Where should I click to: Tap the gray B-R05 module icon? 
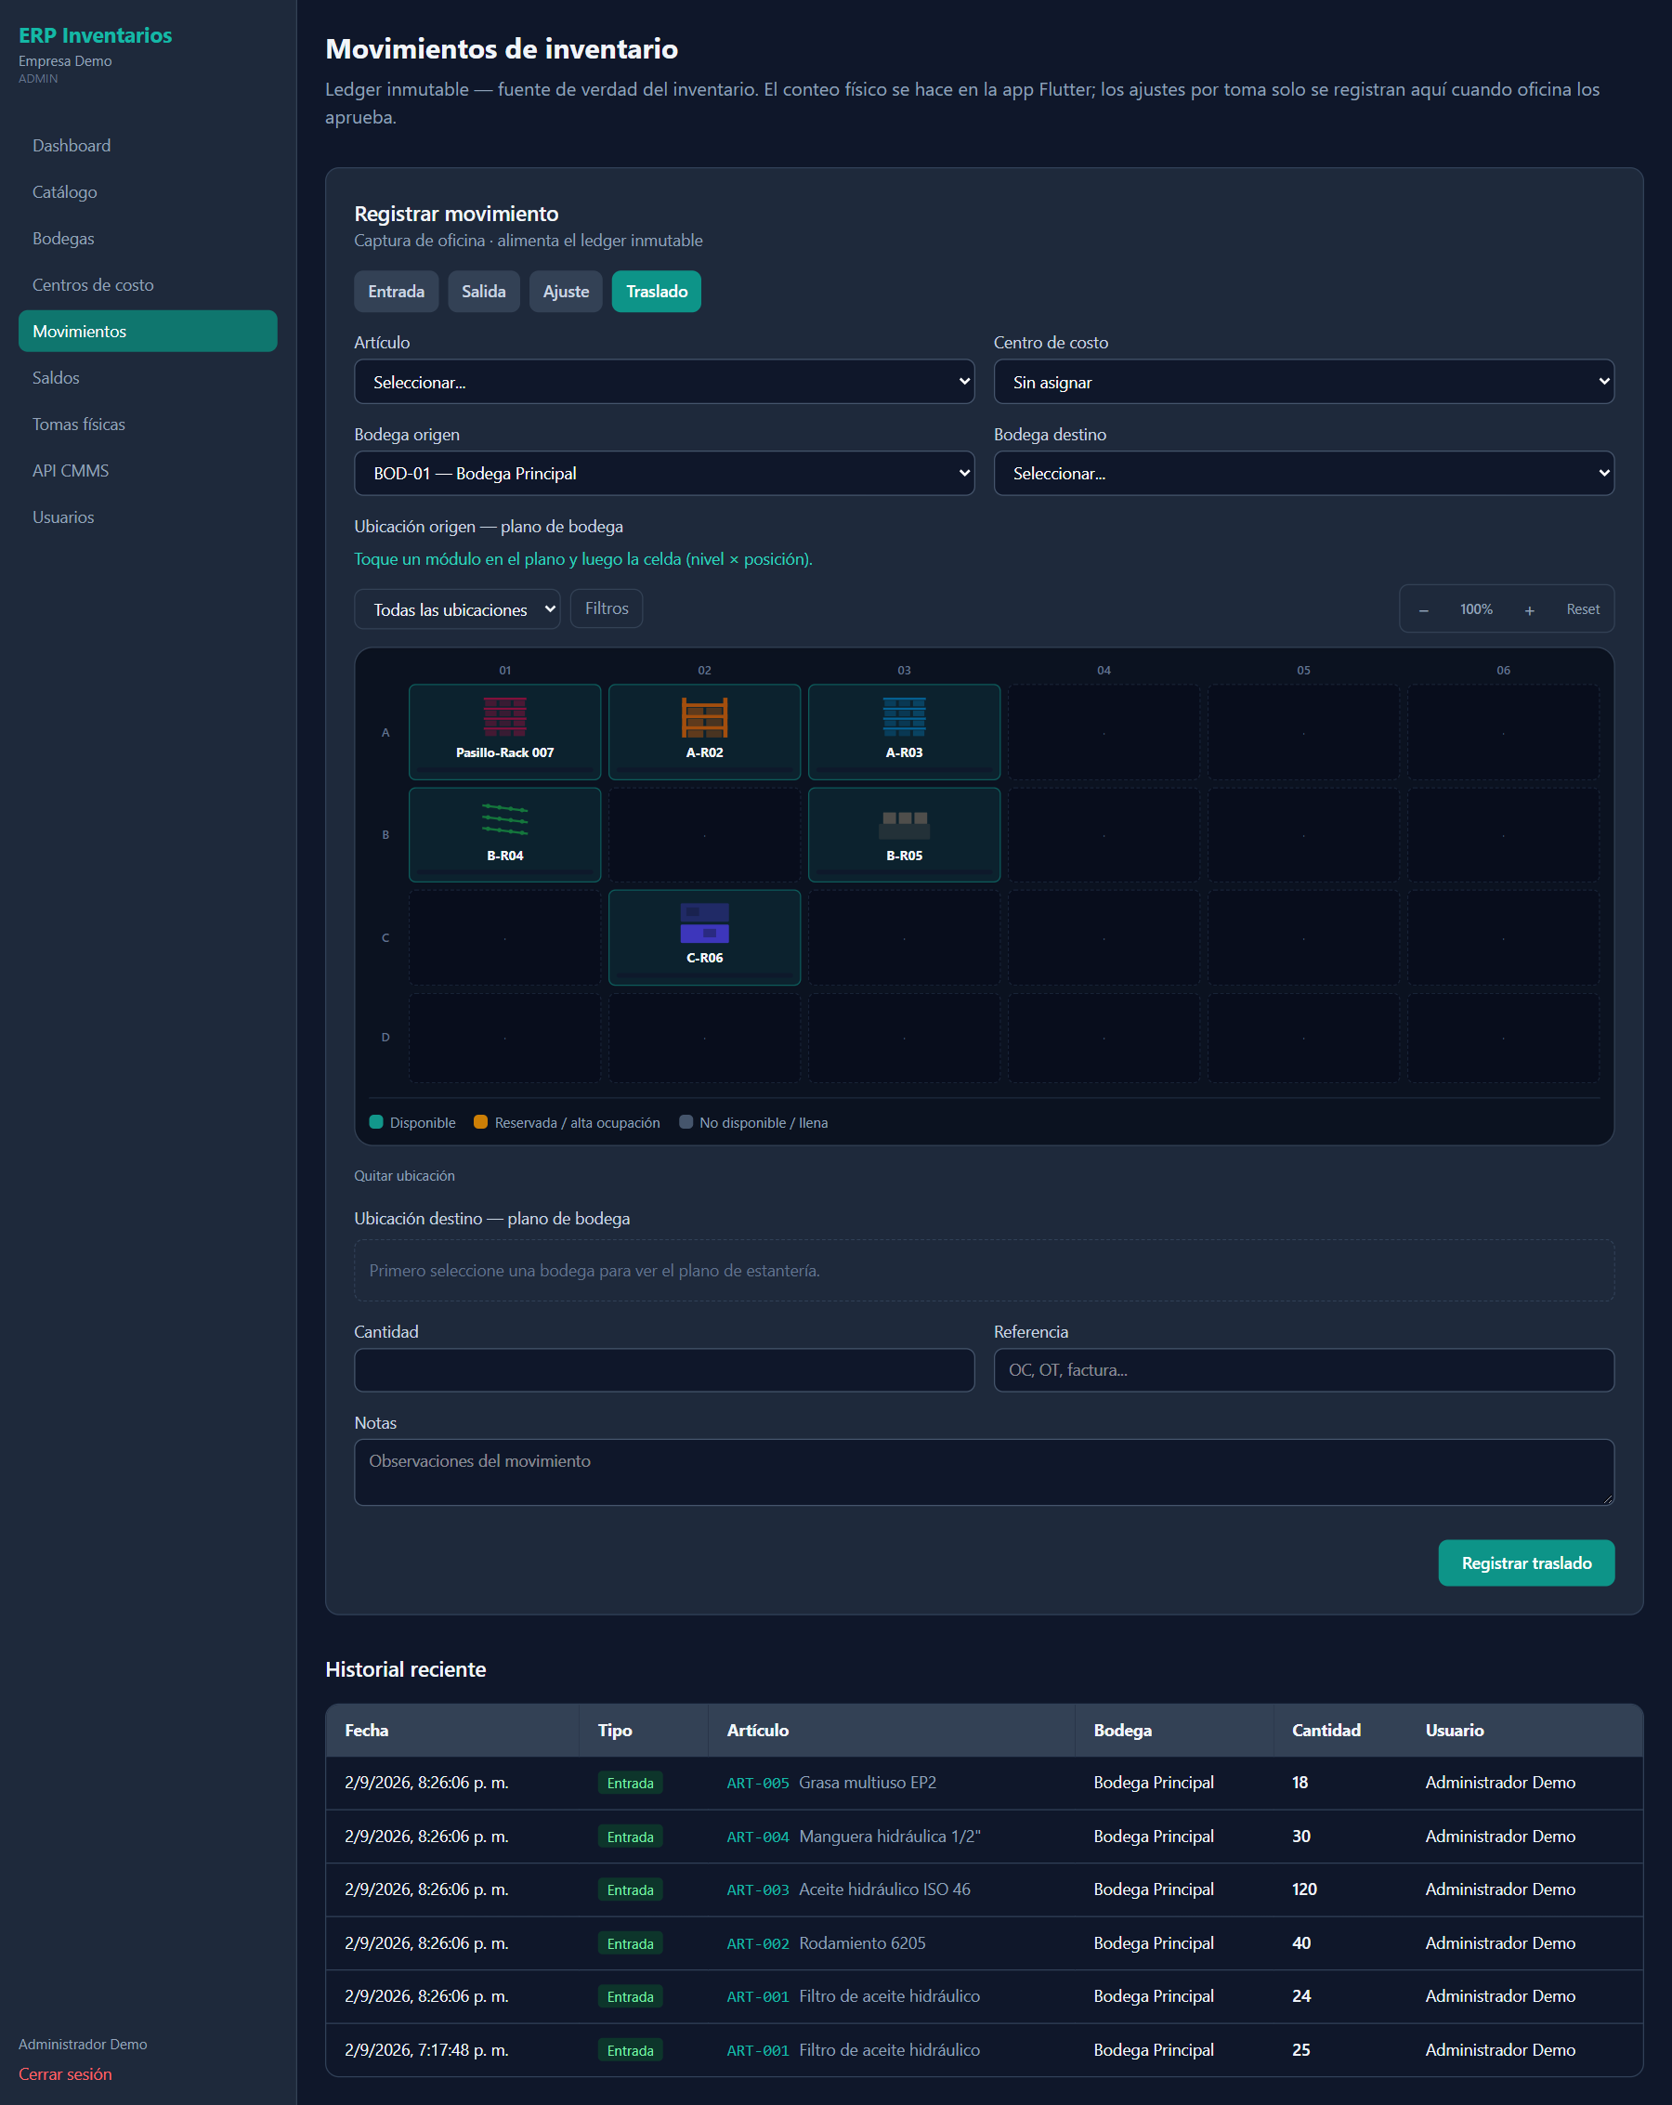tap(904, 823)
